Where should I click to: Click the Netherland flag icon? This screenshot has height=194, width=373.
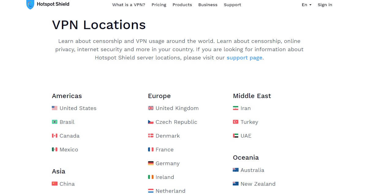151,191
